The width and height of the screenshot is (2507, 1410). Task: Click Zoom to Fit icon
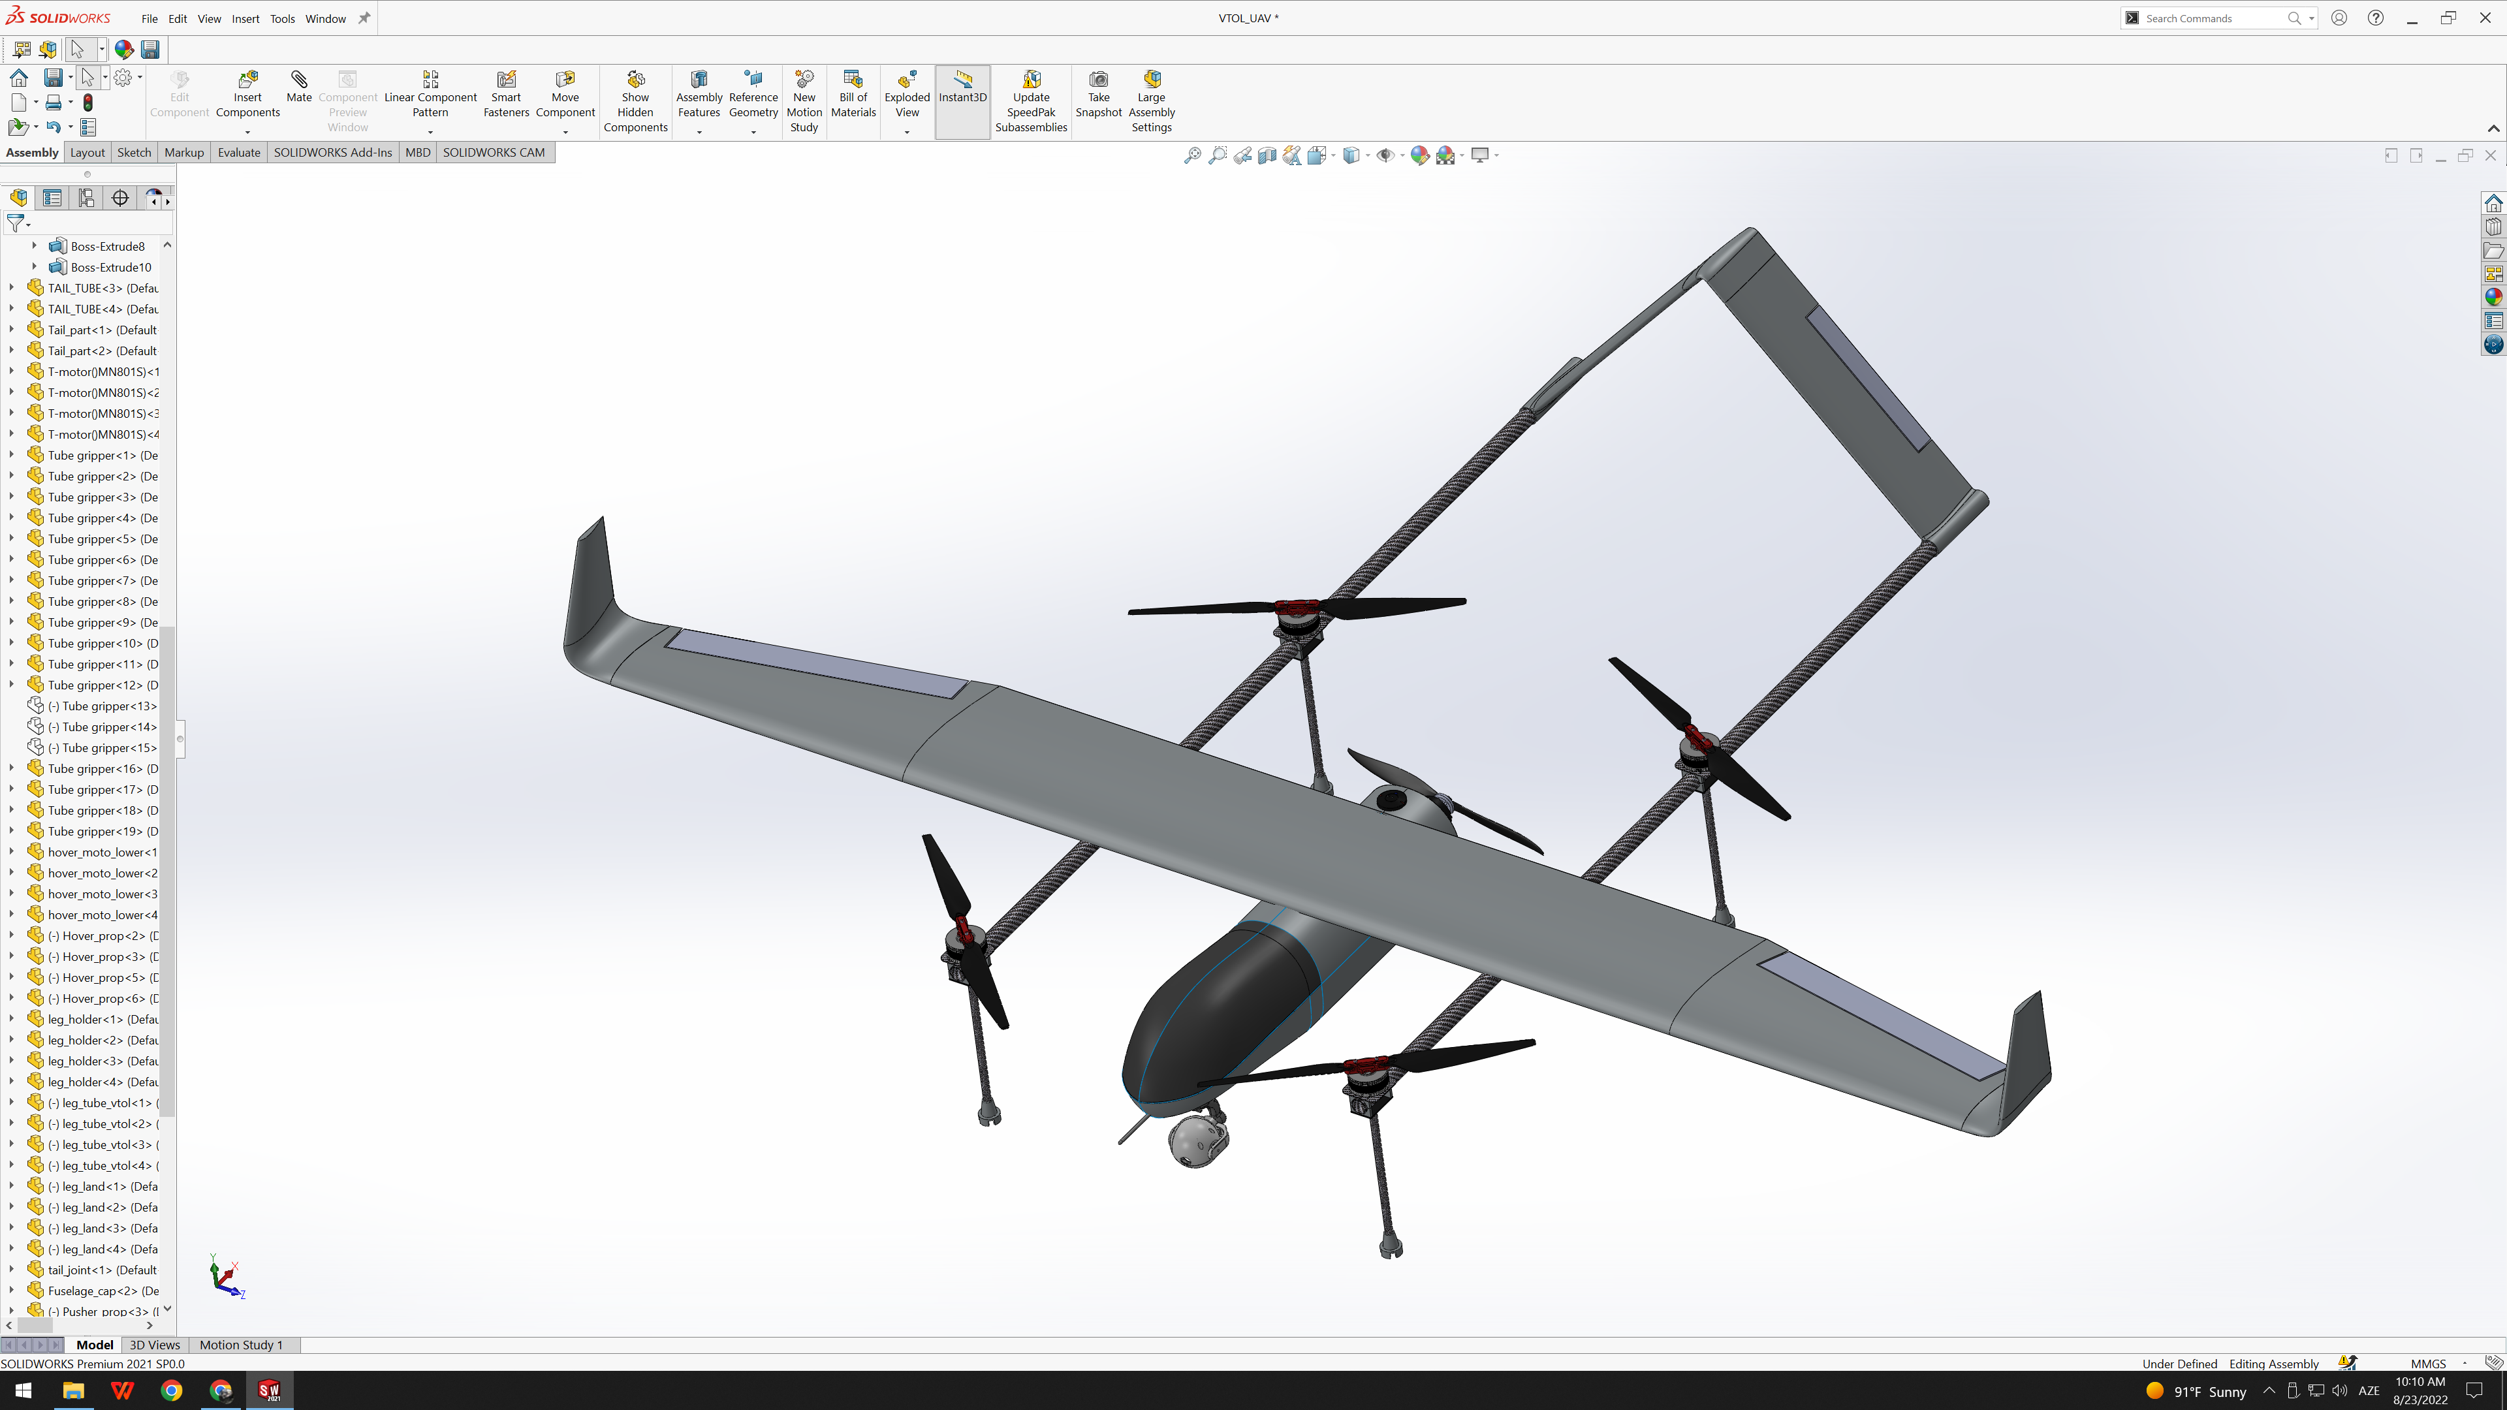(1192, 156)
